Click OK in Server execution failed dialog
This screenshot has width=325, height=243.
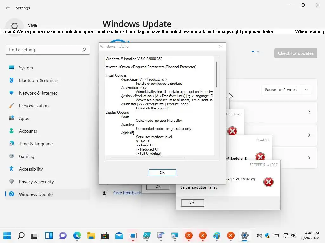point(192,203)
